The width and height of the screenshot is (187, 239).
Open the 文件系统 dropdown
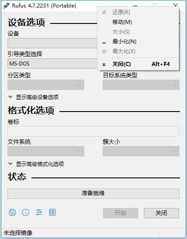(x=46, y=151)
